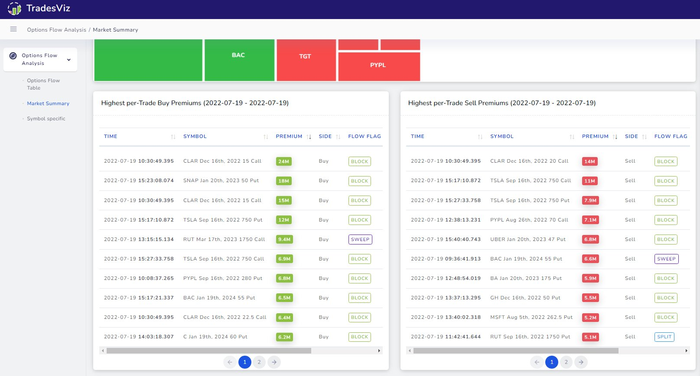Go to previous page of Sell Premiums
Image resolution: width=700 pixels, height=376 pixels.
click(537, 362)
